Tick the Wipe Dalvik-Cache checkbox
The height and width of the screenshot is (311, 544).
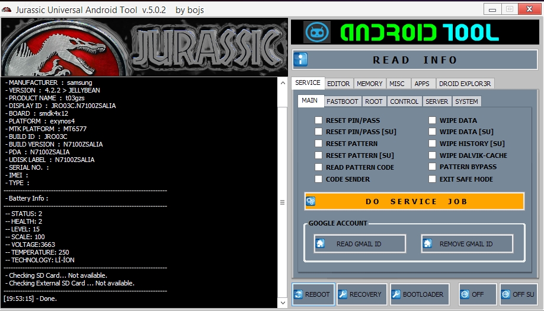pyautogui.click(x=433, y=155)
